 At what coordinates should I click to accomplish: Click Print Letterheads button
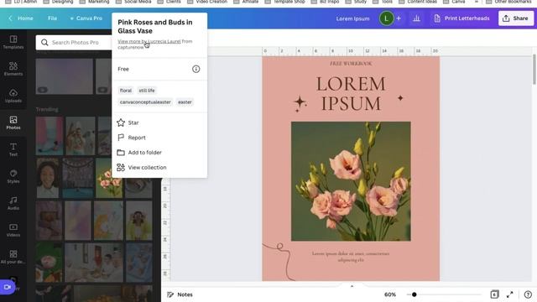tap(462, 18)
